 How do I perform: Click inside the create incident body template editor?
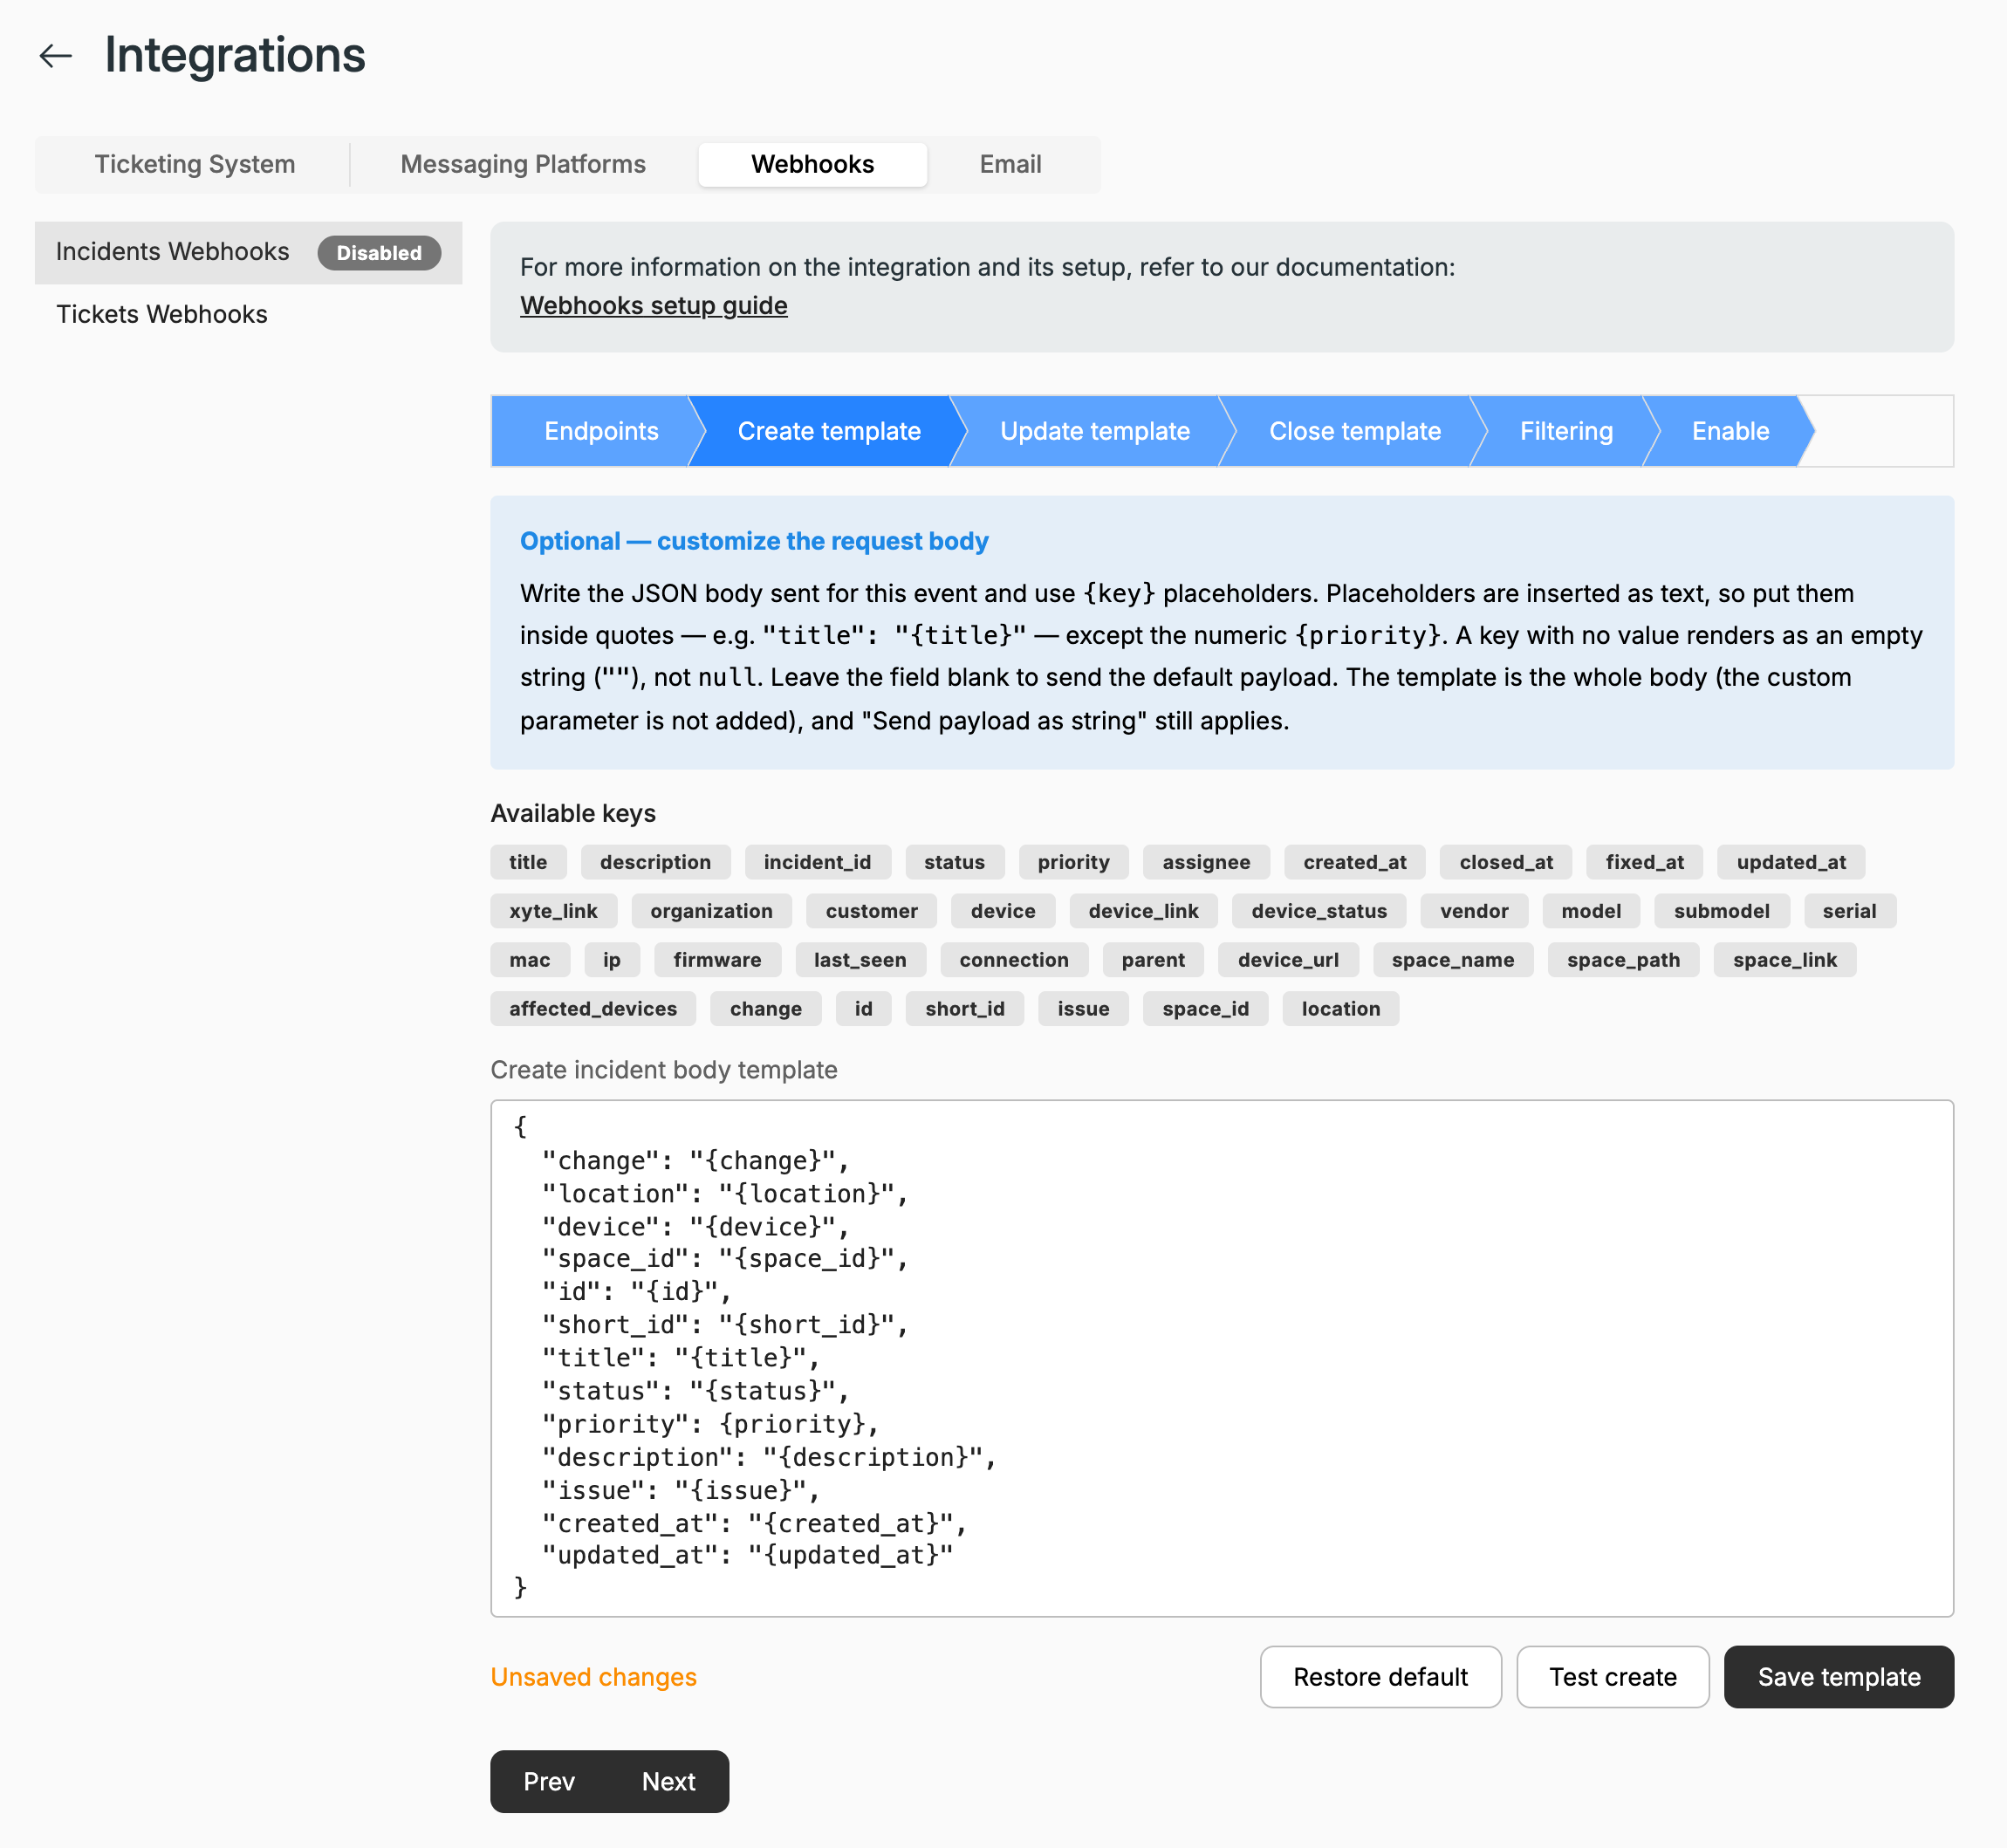pos(1221,1358)
